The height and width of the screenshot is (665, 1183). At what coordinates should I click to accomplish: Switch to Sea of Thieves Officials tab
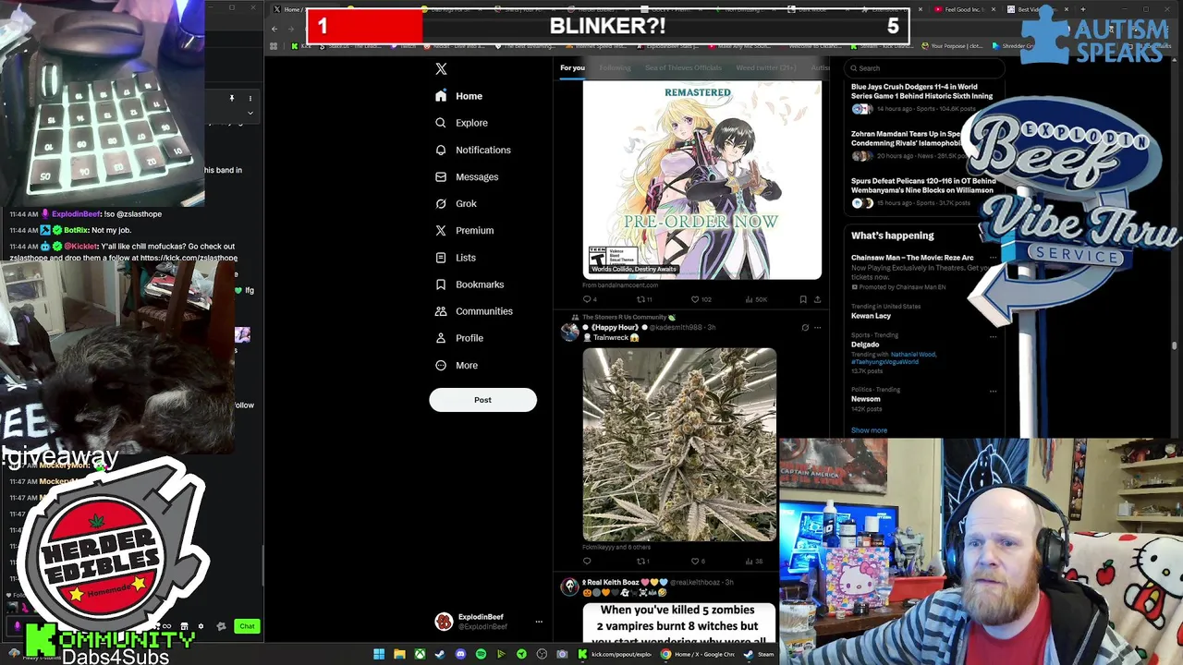point(683,67)
